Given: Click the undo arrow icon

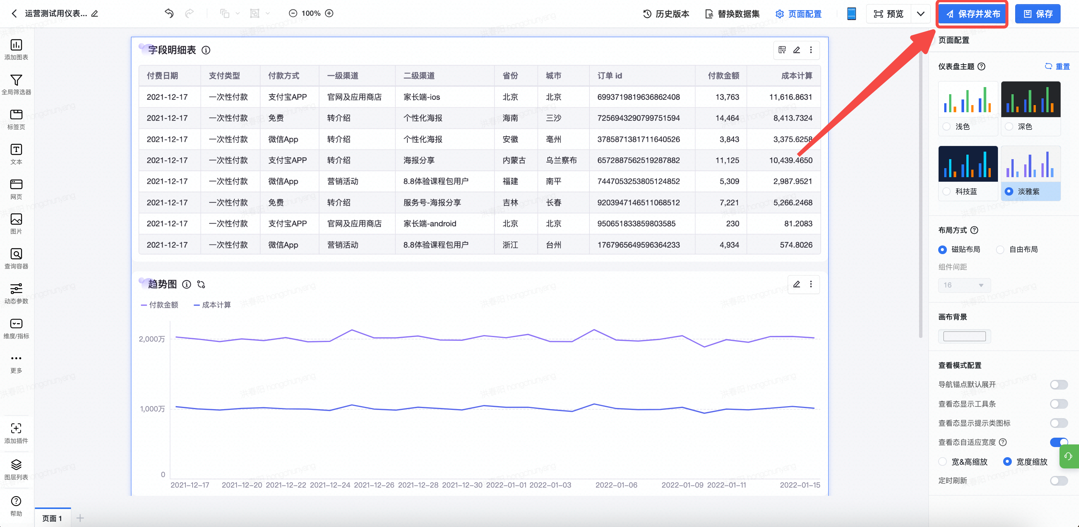Looking at the screenshot, I should coord(169,14).
